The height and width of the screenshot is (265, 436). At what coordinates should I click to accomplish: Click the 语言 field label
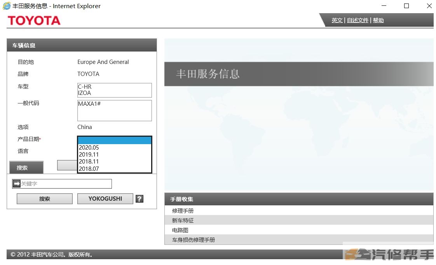23,151
